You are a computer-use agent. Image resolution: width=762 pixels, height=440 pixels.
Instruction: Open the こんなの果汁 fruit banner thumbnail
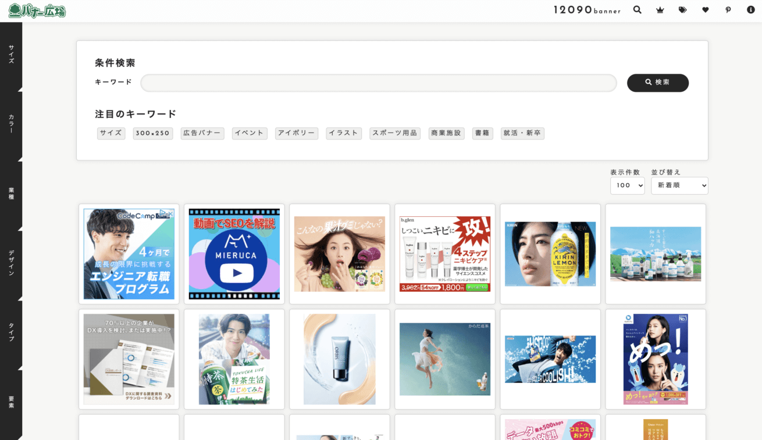pos(340,254)
